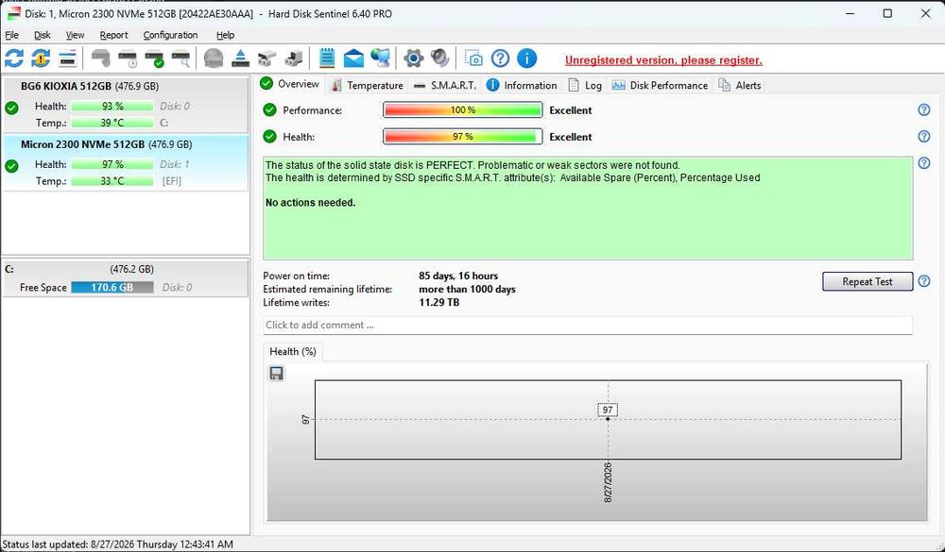Click the drive with cable toolbar icon
This screenshot has height=552, width=945.
point(294,59)
